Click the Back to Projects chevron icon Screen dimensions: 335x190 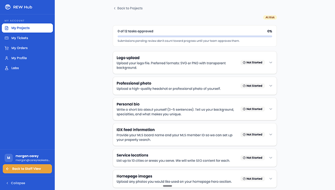[x=115, y=8]
